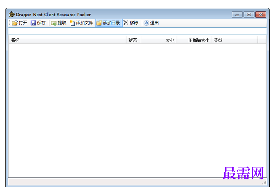Remove selected item with 移除
This screenshot has width=272, height=187.
[131, 23]
